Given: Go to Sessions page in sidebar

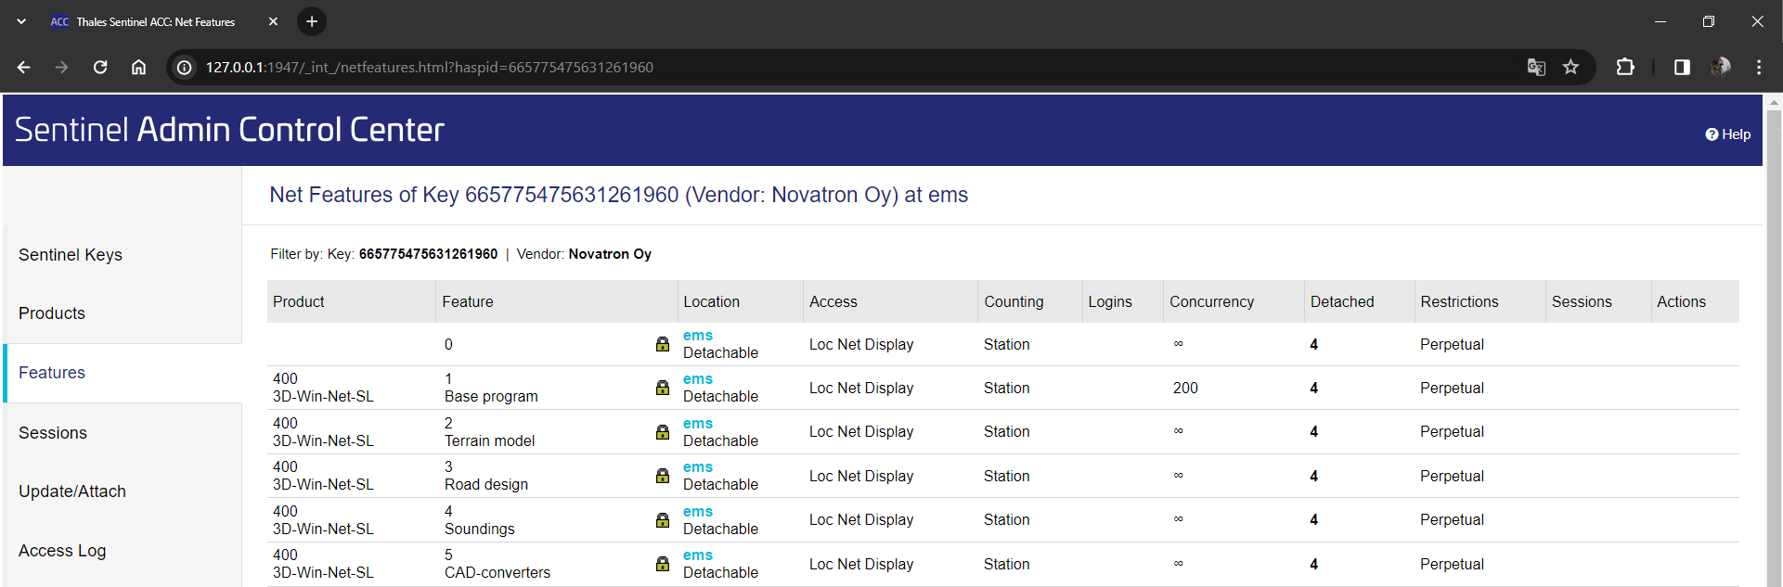Looking at the screenshot, I should tap(53, 433).
